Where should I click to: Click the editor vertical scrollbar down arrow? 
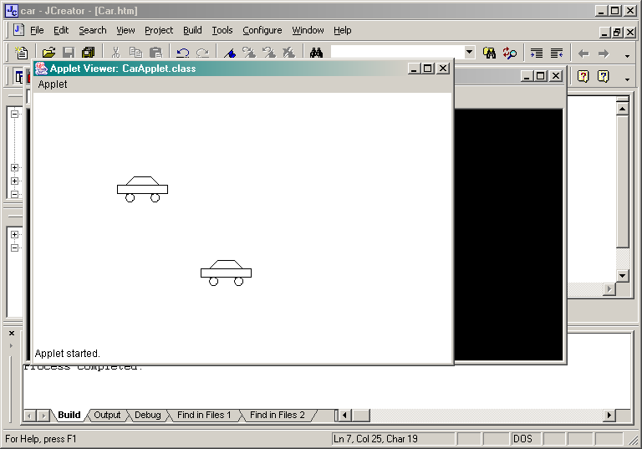click(622, 275)
